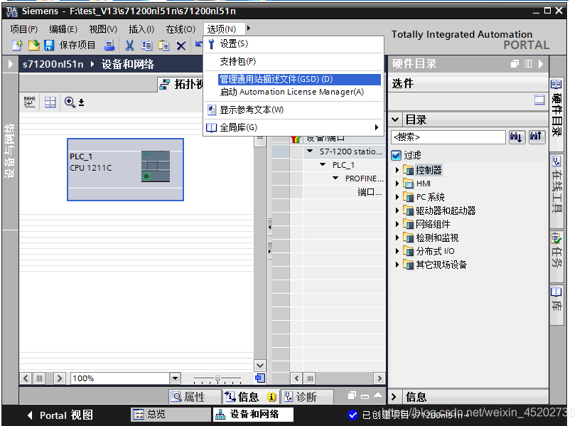The image size is (582, 426).
Task: Launch Automation License Manager menu entry
Action: pyautogui.click(x=293, y=92)
